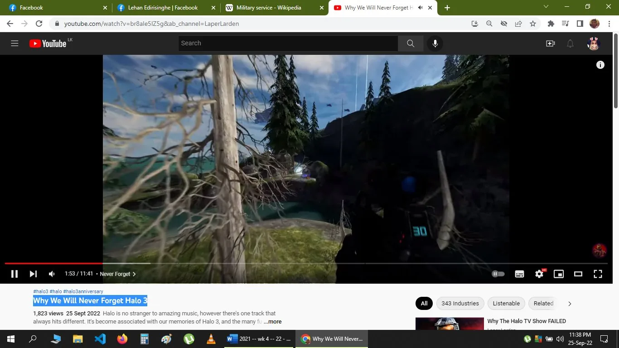Pause the video playback
619x348 pixels.
(14, 274)
